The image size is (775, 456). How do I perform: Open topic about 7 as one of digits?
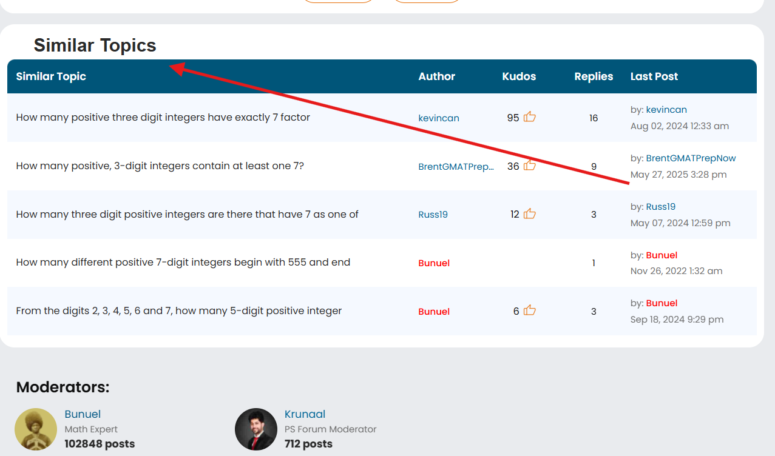[187, 215]
